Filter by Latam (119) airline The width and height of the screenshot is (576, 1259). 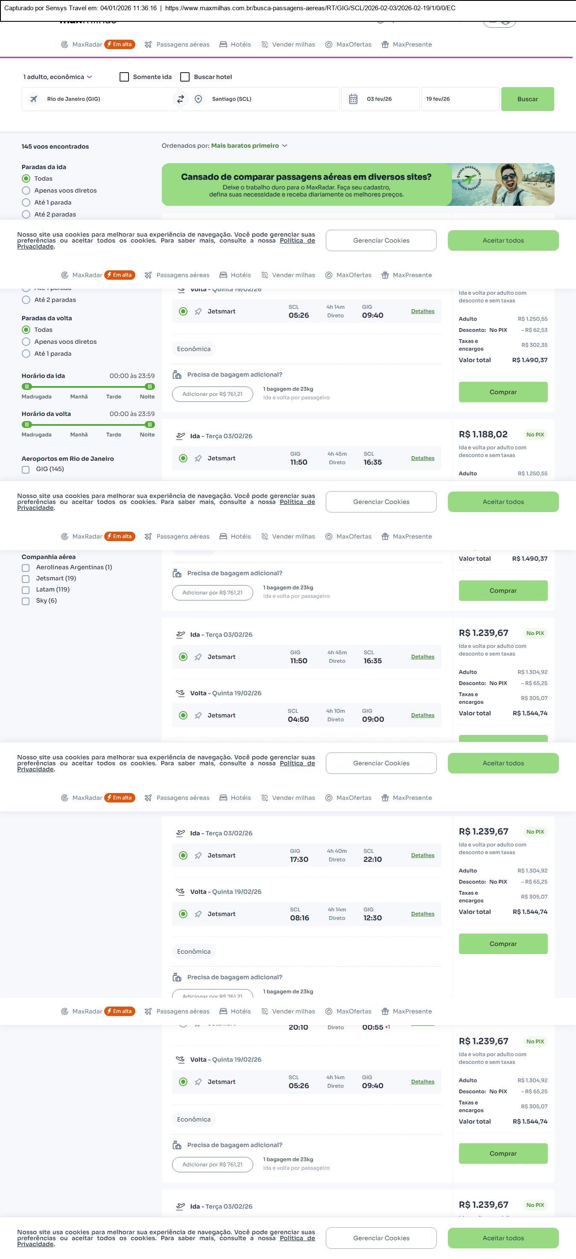coord(25,590)
